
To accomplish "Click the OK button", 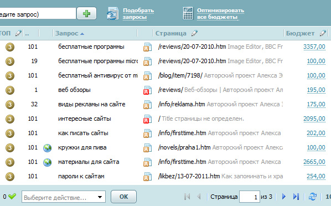I will tap(123, 197).
